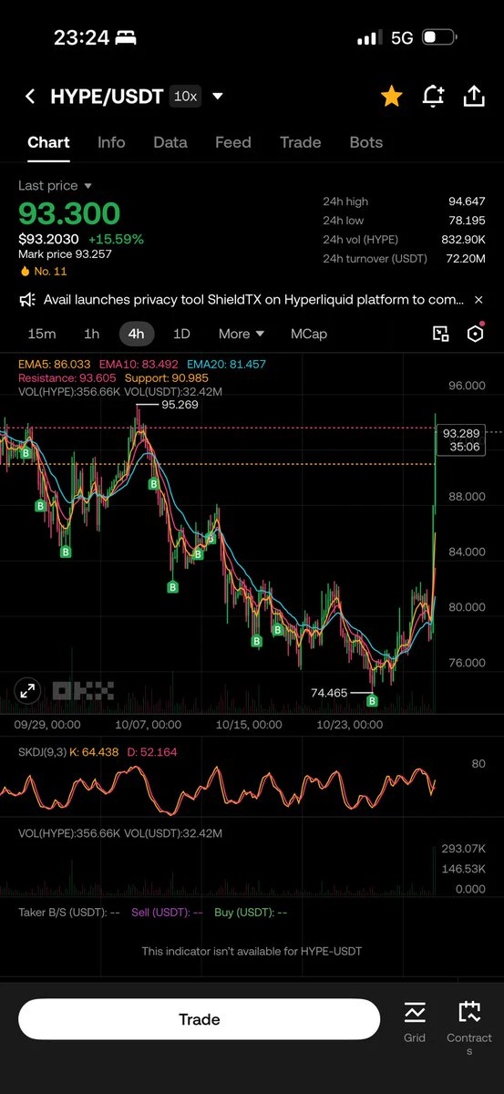This screenshot has height=1094, width=504.
Task: Tap the 24h turnover value 72.20M
Action: (x=466, y=260)
